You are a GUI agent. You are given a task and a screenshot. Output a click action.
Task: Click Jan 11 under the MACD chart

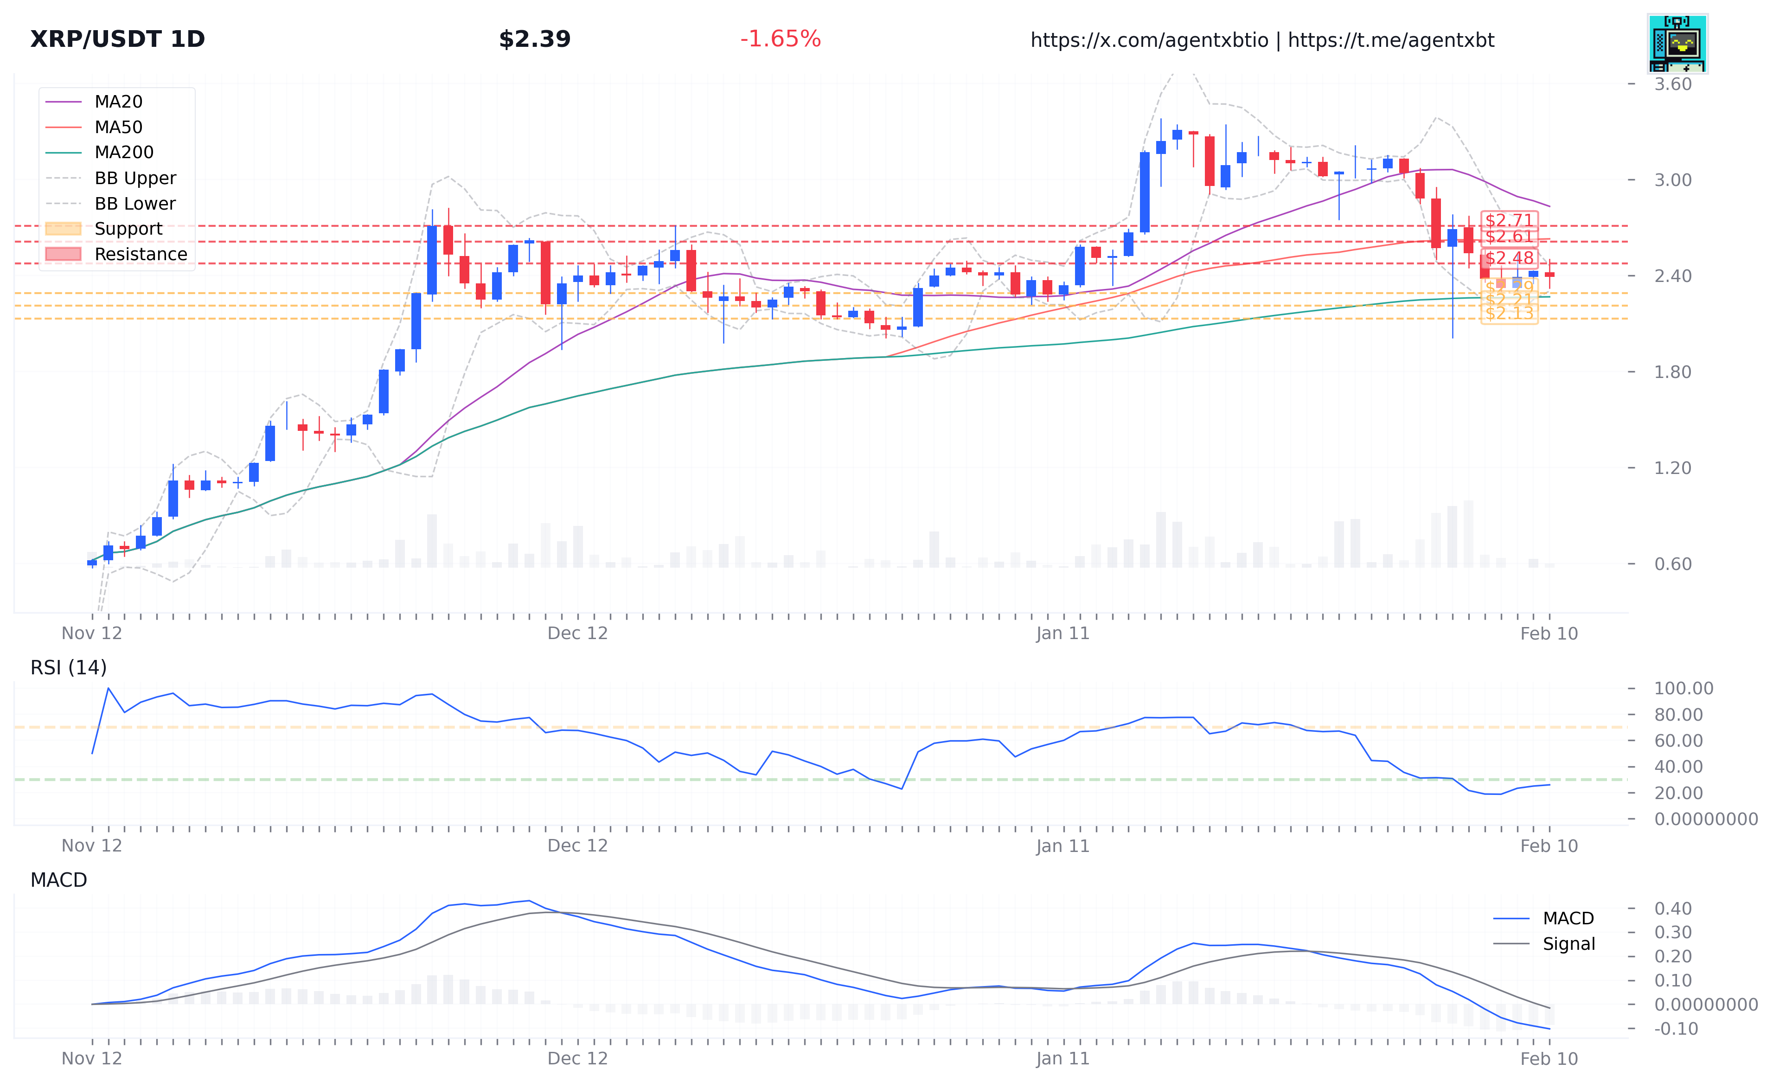tap(1063, 1059)
